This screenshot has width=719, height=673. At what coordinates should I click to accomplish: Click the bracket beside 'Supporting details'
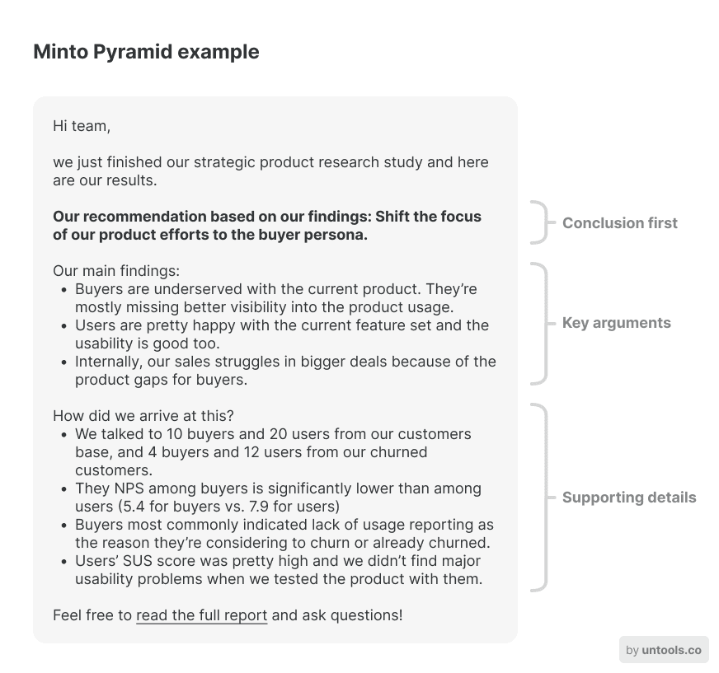click(542, 498)
